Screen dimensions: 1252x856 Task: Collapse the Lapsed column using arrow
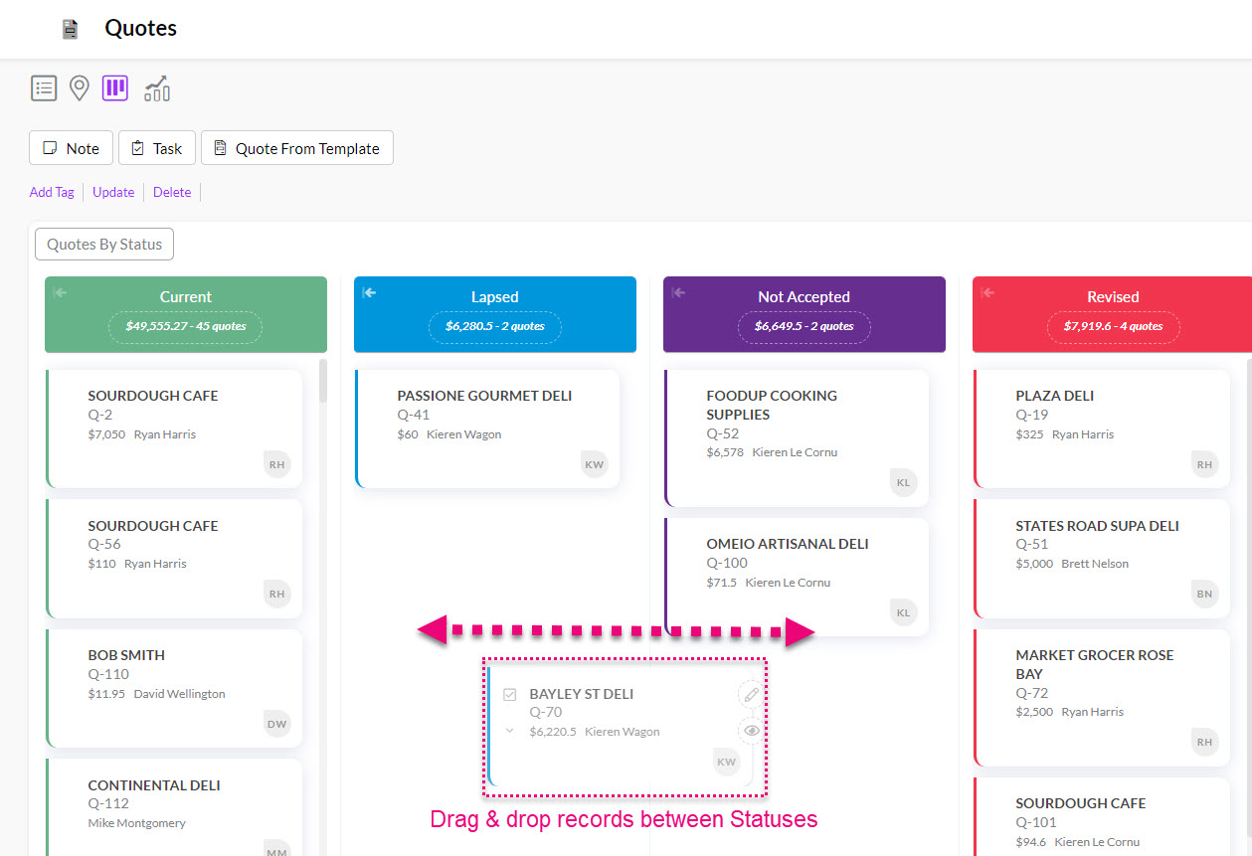[x=369, y=293]
